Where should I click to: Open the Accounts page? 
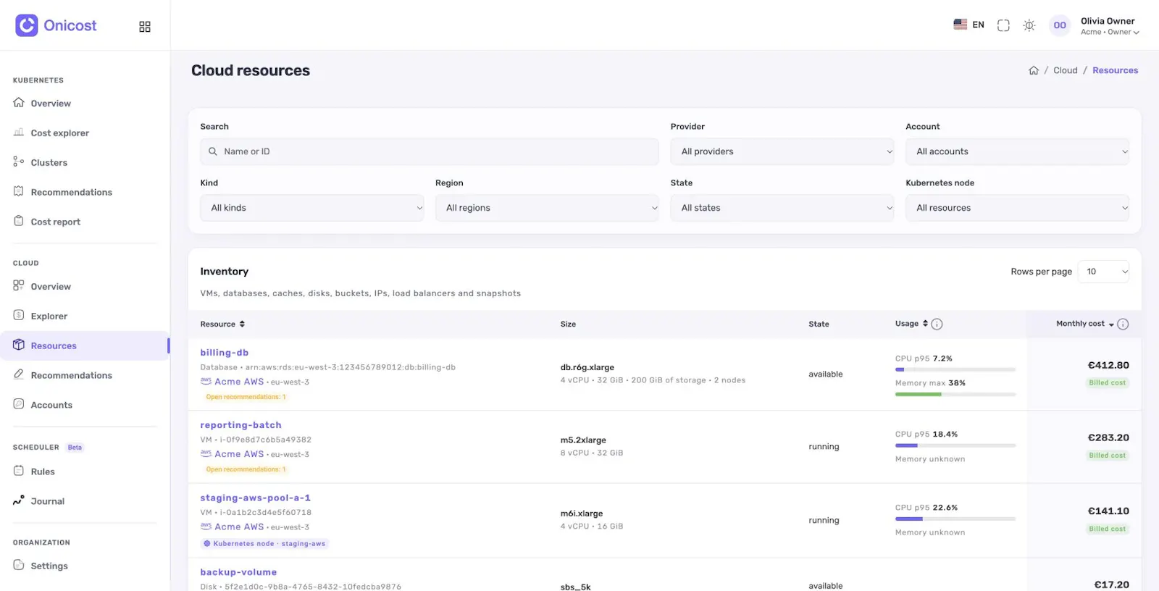(x=51, y=406)
